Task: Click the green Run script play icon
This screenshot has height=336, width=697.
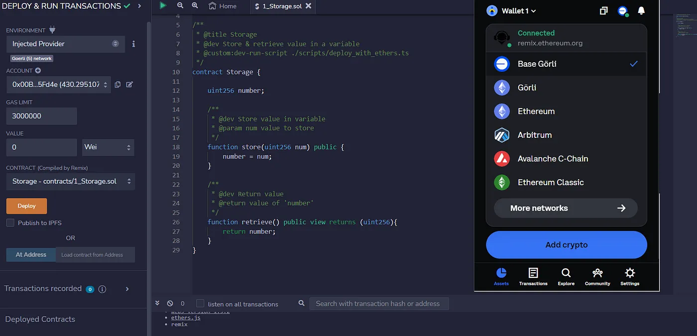Action: (x=163, y=5)
